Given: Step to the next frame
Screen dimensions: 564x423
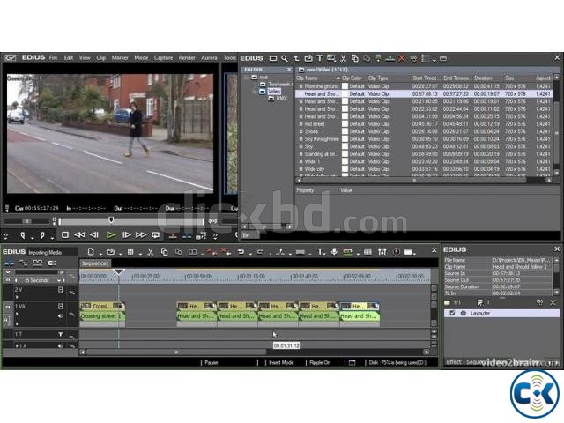Looking at the screenshot, I should pos(126,235).
